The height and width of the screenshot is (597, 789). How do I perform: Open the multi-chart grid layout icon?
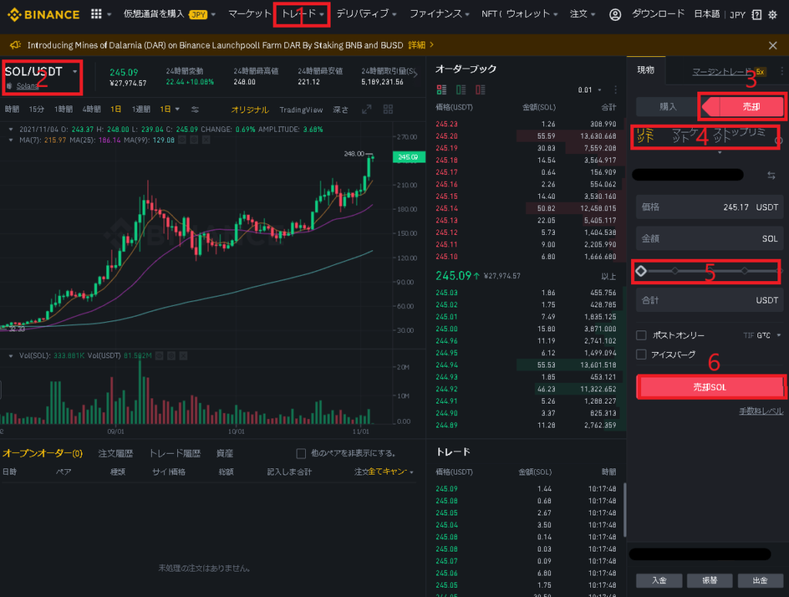[x=388, y=109]
